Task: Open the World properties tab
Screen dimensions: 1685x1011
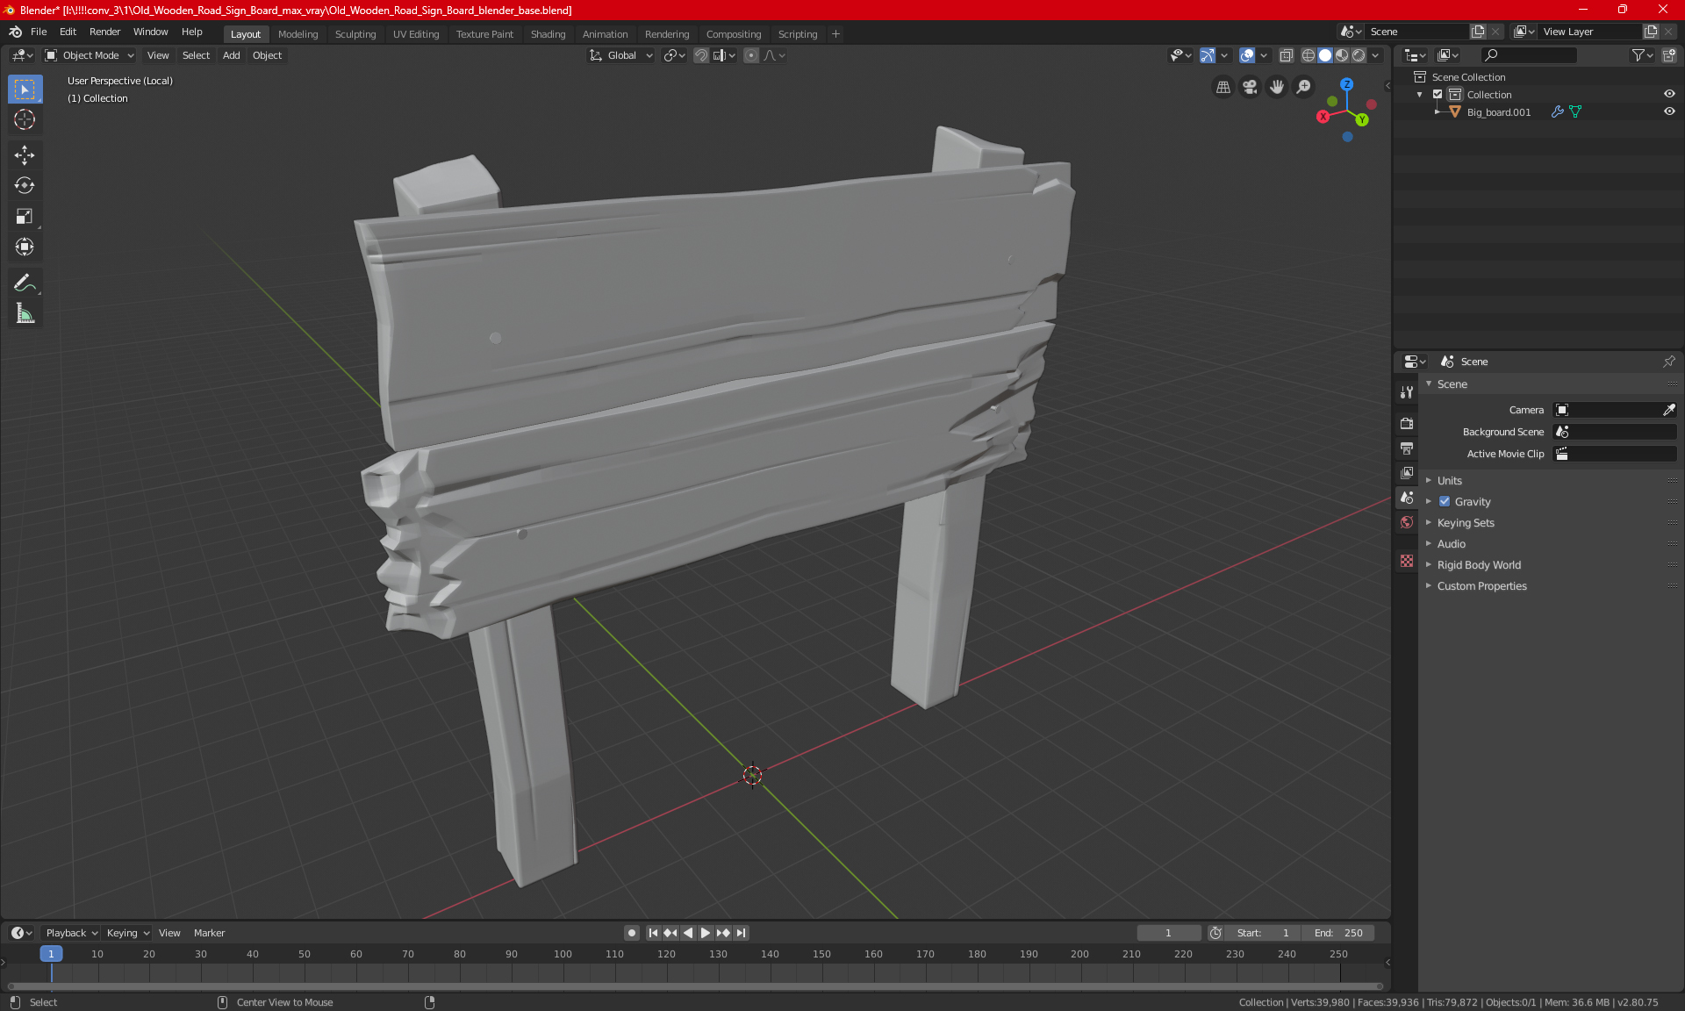Action: tap(1407, 522)
